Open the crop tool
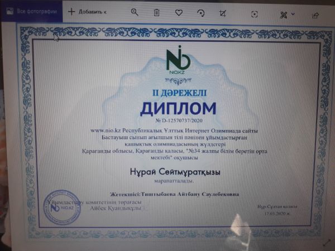This screenshot has height=251, width=335. click(x=222, y=12)
